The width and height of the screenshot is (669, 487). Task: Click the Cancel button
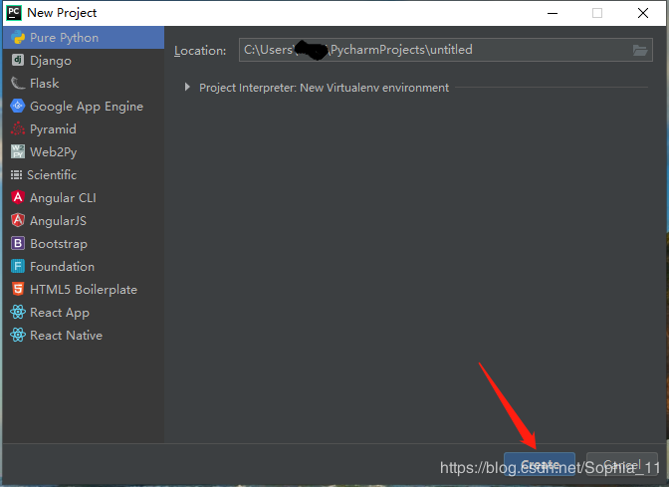tap(622, 464)
